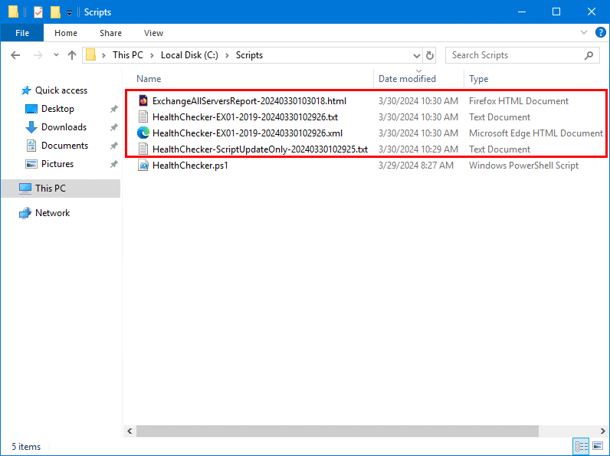This screenshot has width=610, height=456.
Task: Click the Back navigation arrow
Action: 15,55
